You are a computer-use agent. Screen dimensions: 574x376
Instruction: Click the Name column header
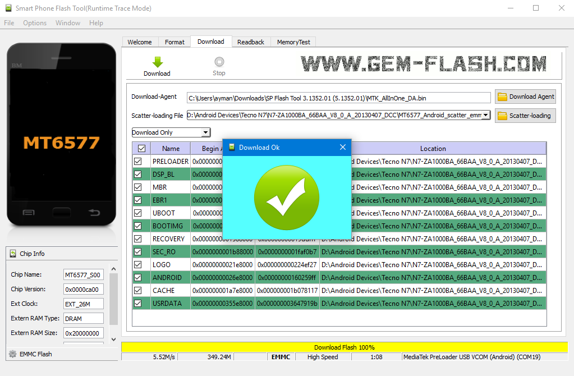171,149
